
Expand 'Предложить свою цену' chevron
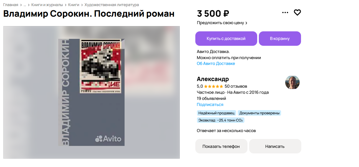click(x=246, y=23)
